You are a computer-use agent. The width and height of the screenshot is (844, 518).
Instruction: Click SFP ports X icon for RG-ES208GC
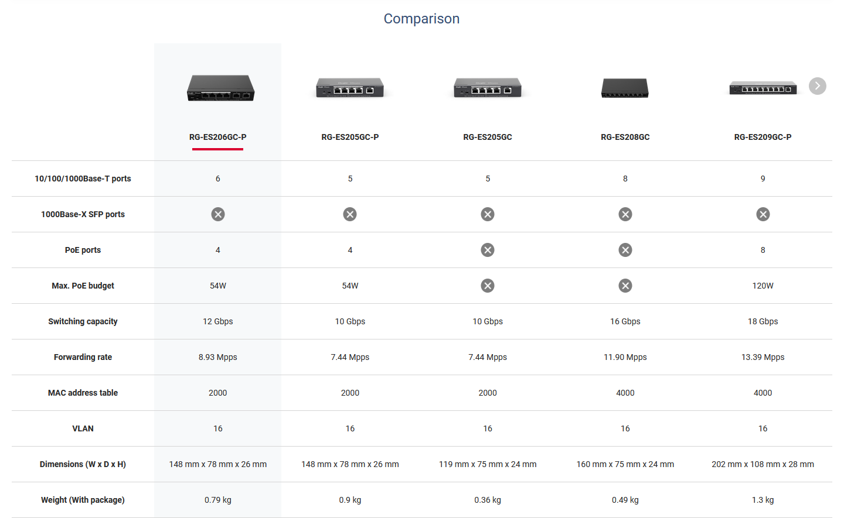(x=625, y=214)
